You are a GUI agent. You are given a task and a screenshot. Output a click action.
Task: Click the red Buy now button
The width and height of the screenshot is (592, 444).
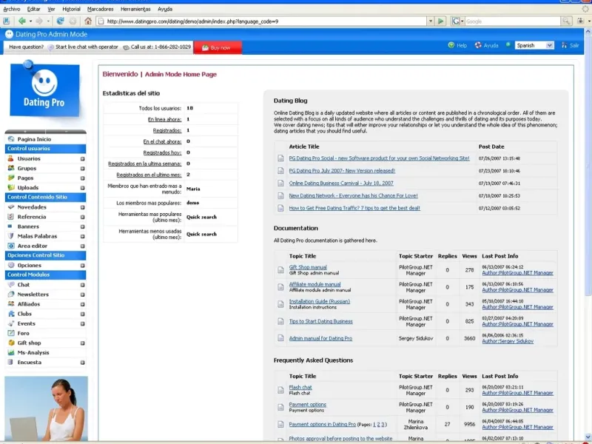coord(218,47)
